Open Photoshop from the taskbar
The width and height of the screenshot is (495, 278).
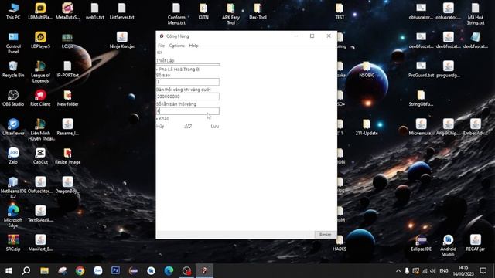115,271
